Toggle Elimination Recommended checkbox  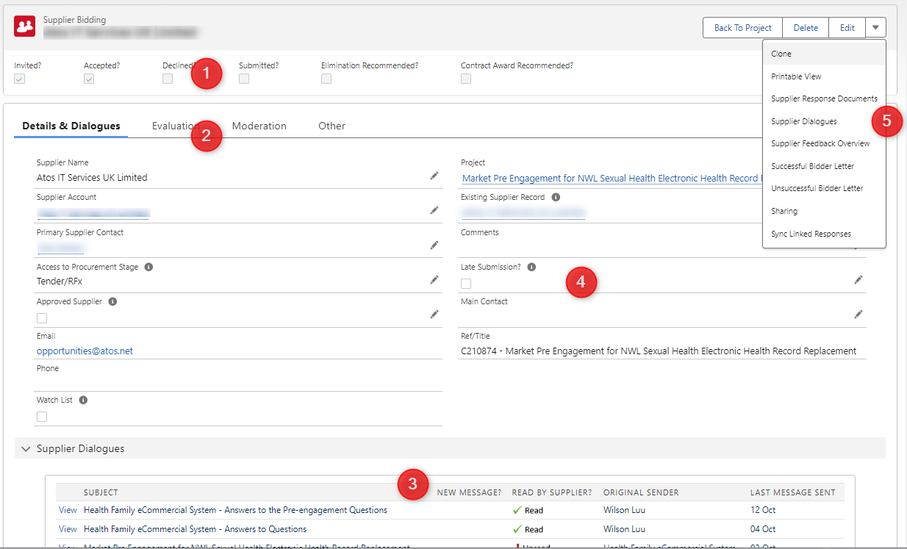point(326,79)
